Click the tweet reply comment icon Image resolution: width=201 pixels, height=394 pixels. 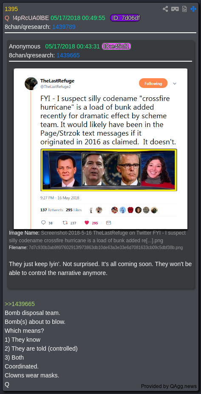(43, 223)
